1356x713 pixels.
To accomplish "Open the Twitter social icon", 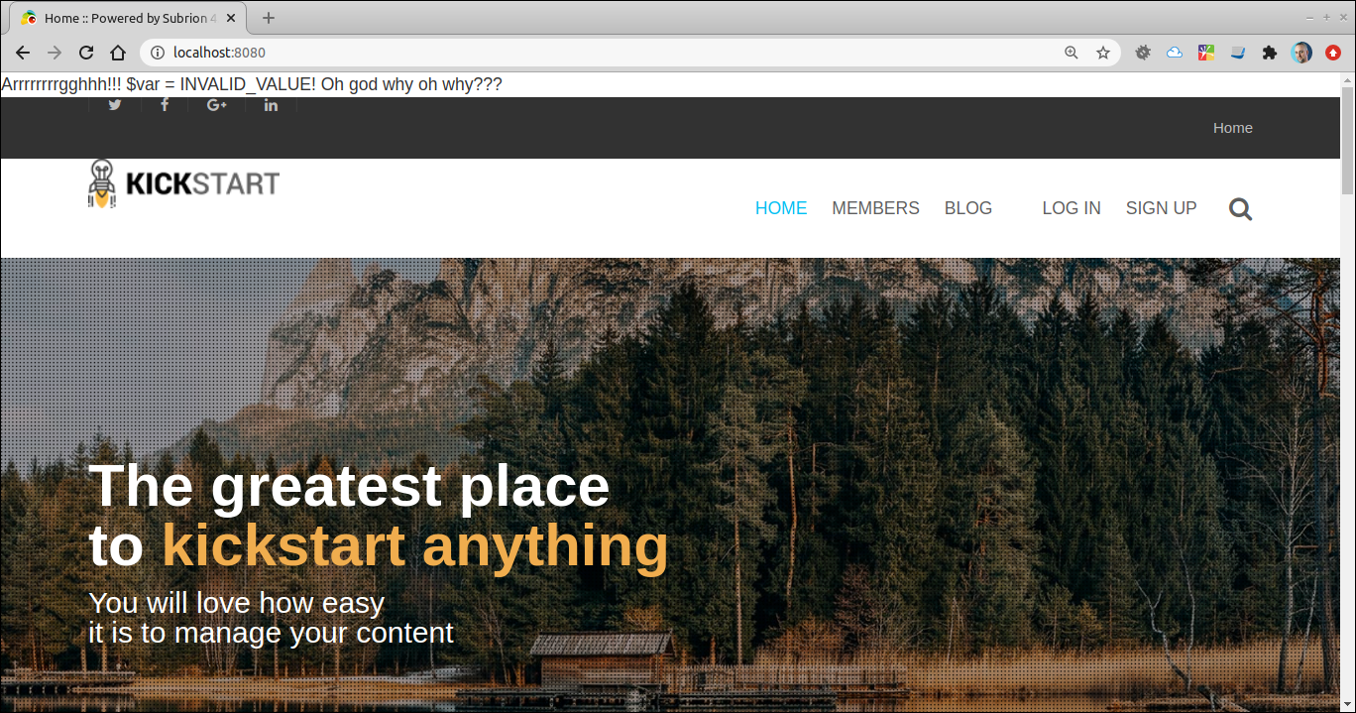I will (x=115, y=105).
